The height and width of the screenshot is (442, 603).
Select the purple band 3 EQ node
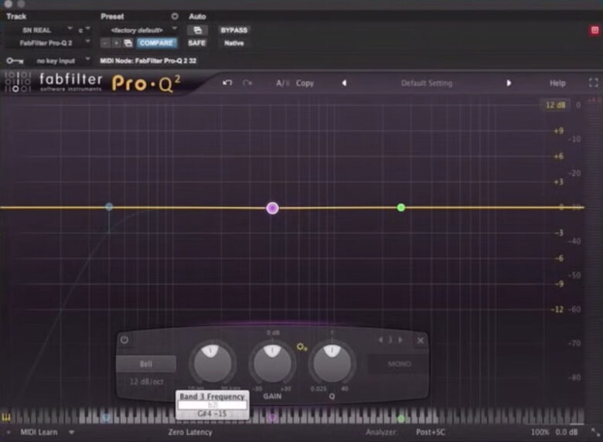[272, 208]
